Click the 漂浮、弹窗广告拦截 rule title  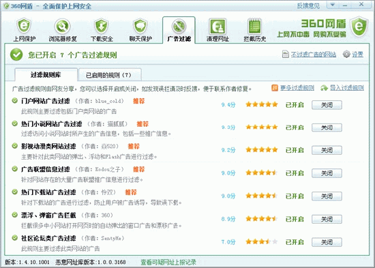[x=48, y=215]
